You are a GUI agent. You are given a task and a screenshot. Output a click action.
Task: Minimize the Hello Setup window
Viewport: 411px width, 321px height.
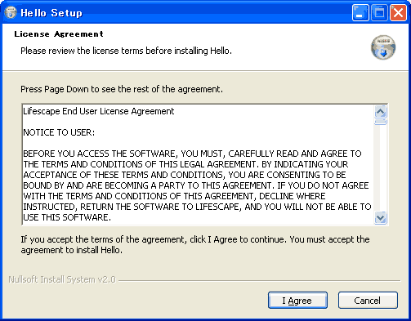(x=360, y=12)
